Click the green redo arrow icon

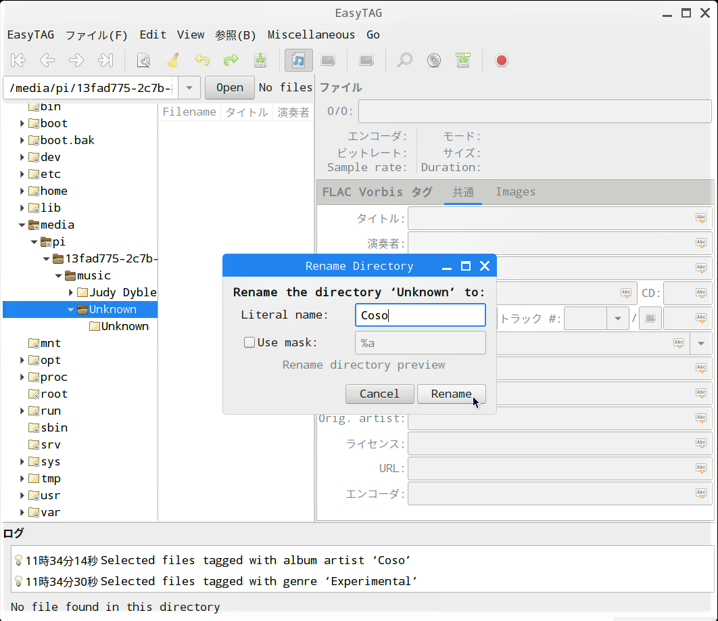coord(231,60)
